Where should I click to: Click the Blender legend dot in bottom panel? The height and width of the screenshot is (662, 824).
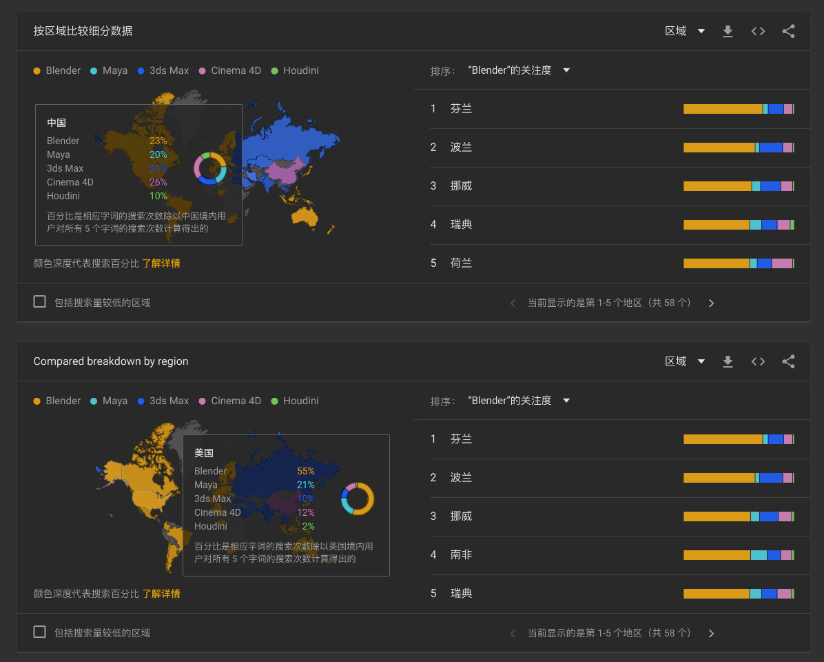37,401
